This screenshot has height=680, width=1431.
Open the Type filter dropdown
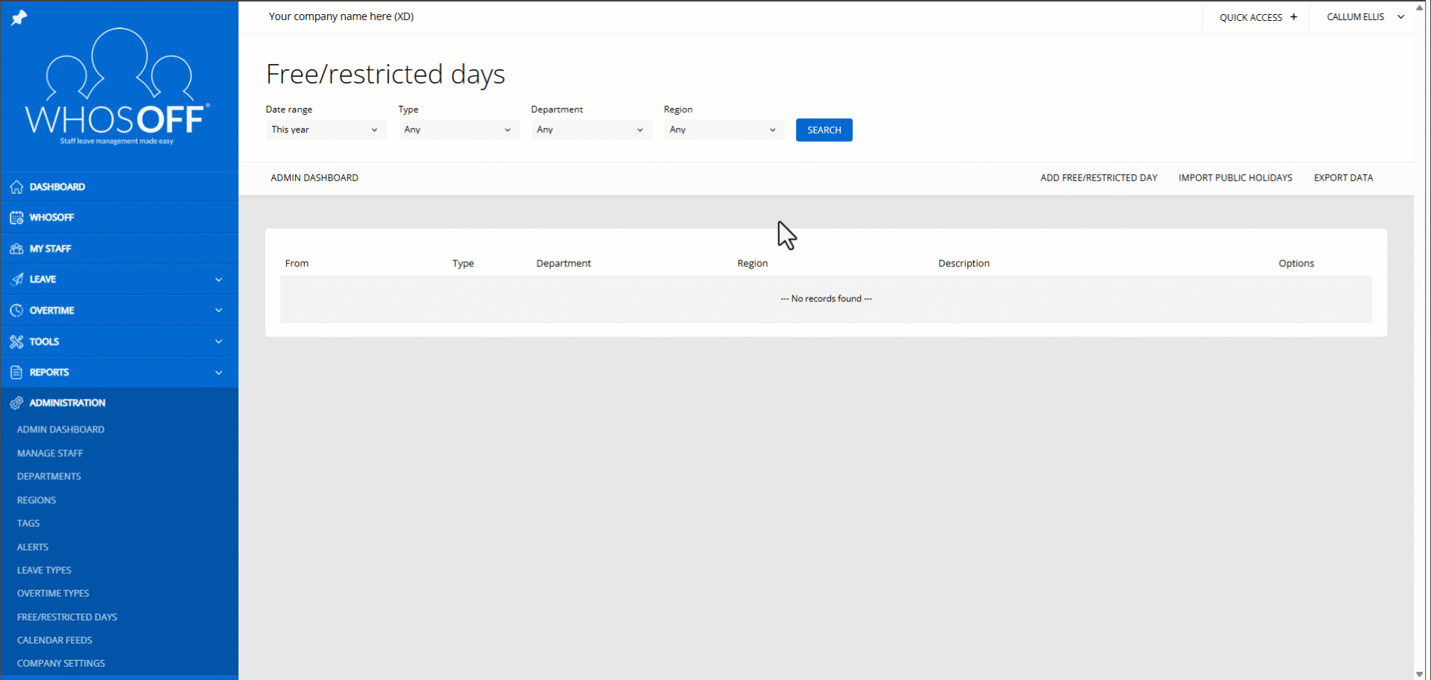pos(458,130)
